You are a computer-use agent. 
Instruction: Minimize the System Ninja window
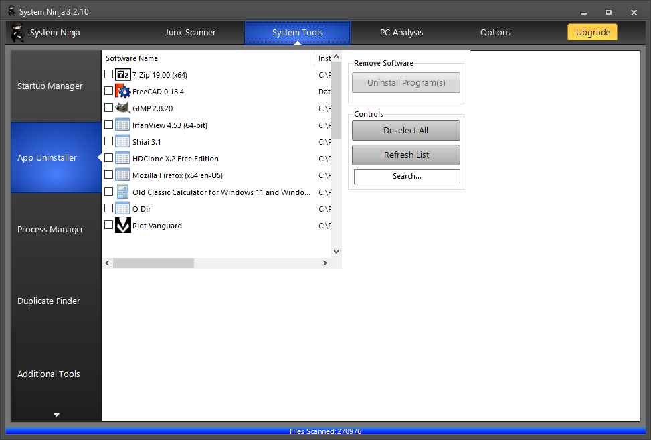583,13
